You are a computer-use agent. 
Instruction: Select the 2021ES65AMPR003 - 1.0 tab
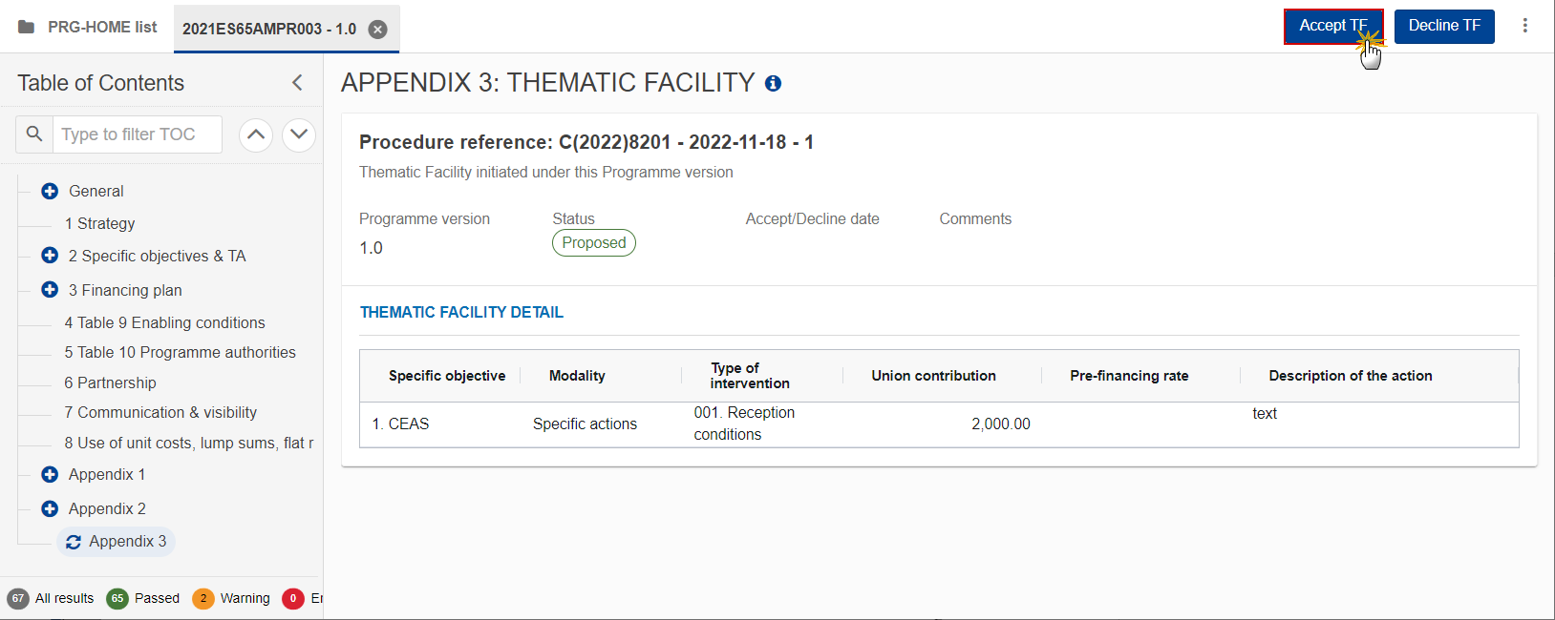click(x=268, y=30)
